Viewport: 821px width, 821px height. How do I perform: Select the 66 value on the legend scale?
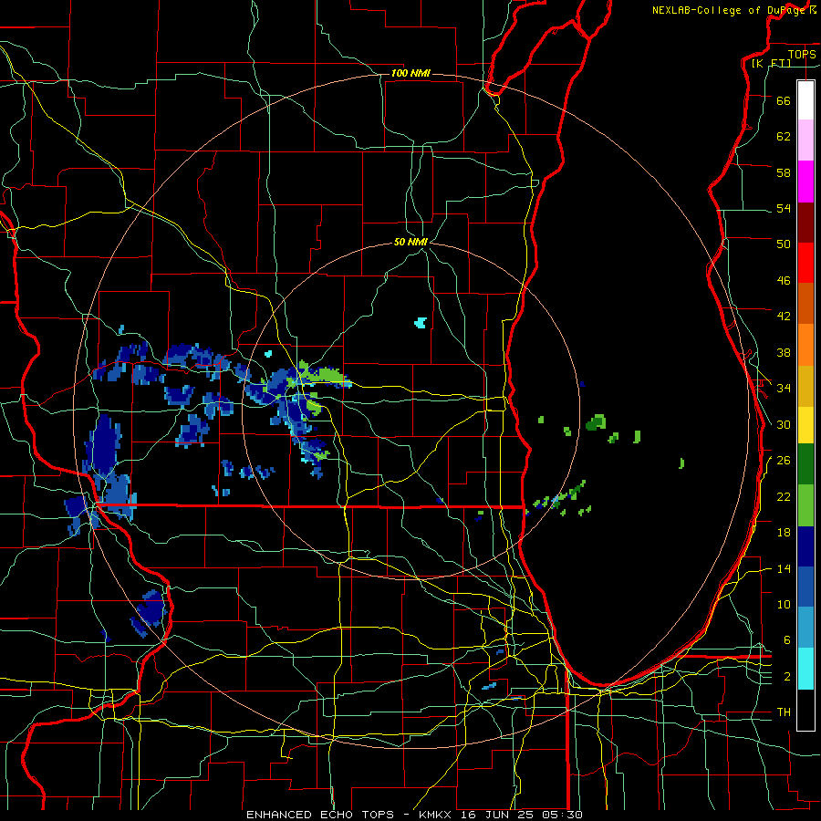(x=784, y=100)
